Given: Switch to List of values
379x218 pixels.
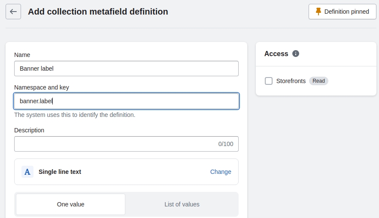Looking at the screenshot, I should tap(182, 204).
